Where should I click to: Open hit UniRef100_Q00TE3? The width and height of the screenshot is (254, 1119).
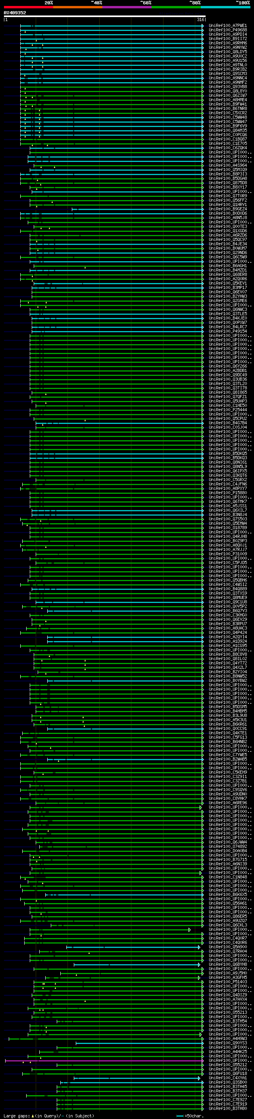click(x=227, y=226)
